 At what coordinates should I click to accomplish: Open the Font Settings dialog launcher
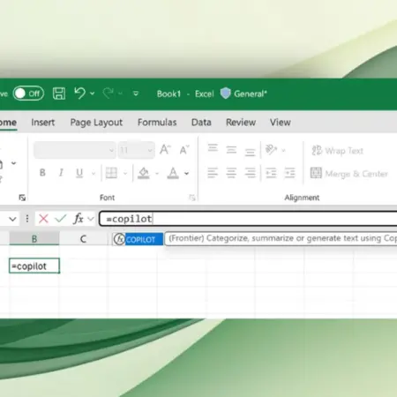[x=192, y=198]
